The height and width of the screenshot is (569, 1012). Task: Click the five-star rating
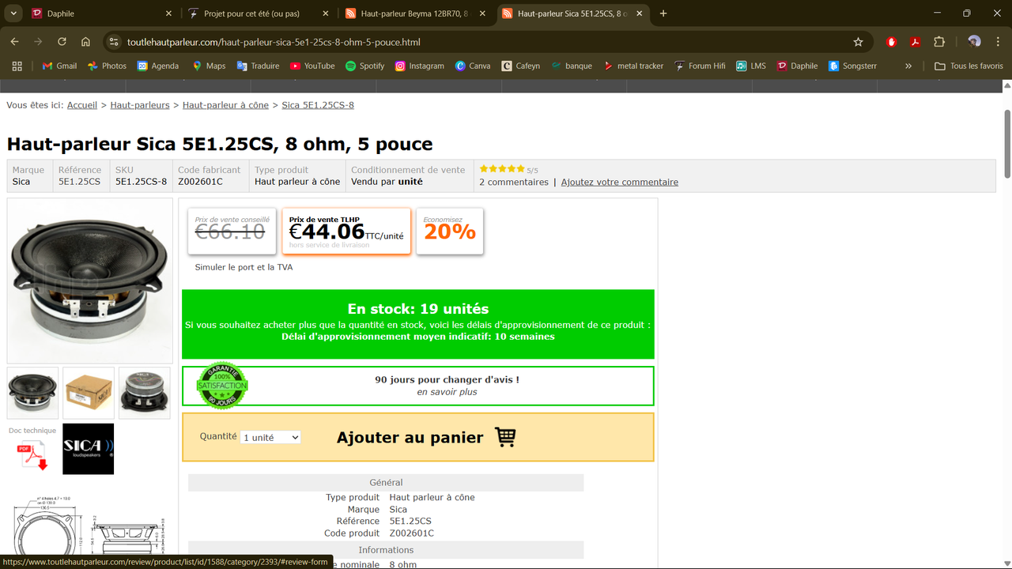coord(502,168)
